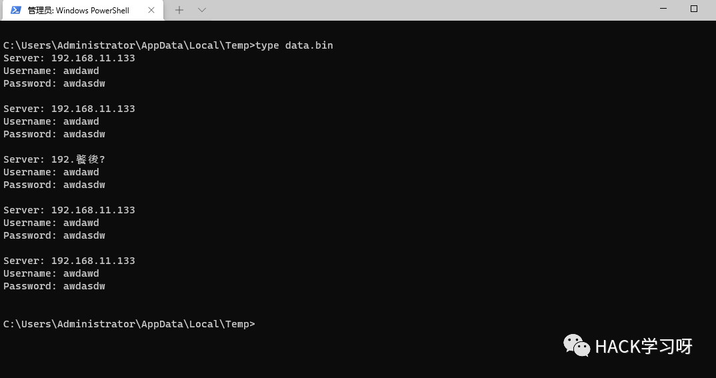Click the Username line below the garbled Server

point(51,172)
